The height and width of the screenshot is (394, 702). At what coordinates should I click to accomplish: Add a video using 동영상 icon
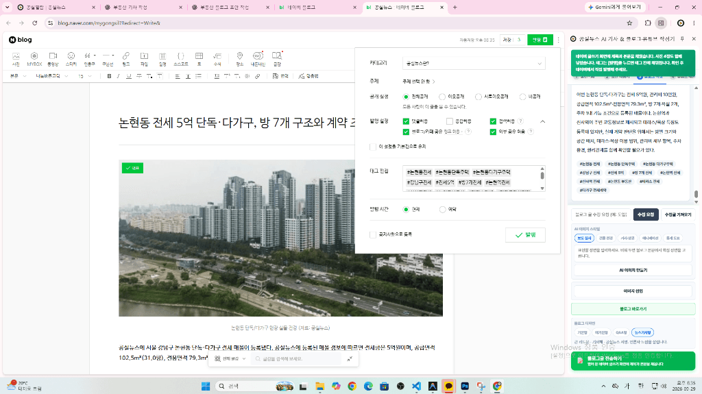pos(53,59)
